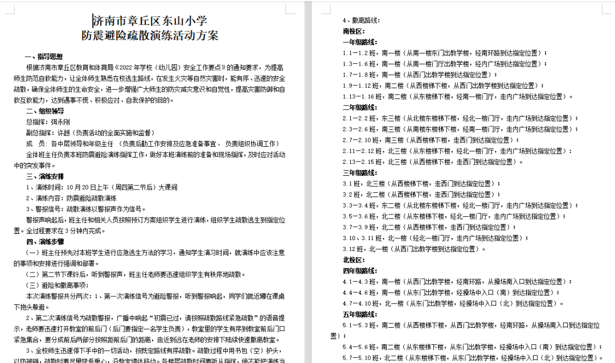615x363 pixels.
Task: Click the route line for "4.7－4.10班"
Action: click(x=453, y=303)
